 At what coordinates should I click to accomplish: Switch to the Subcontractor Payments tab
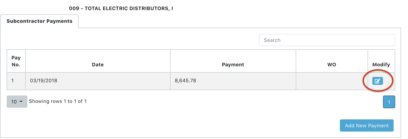(x=39, y=21)
